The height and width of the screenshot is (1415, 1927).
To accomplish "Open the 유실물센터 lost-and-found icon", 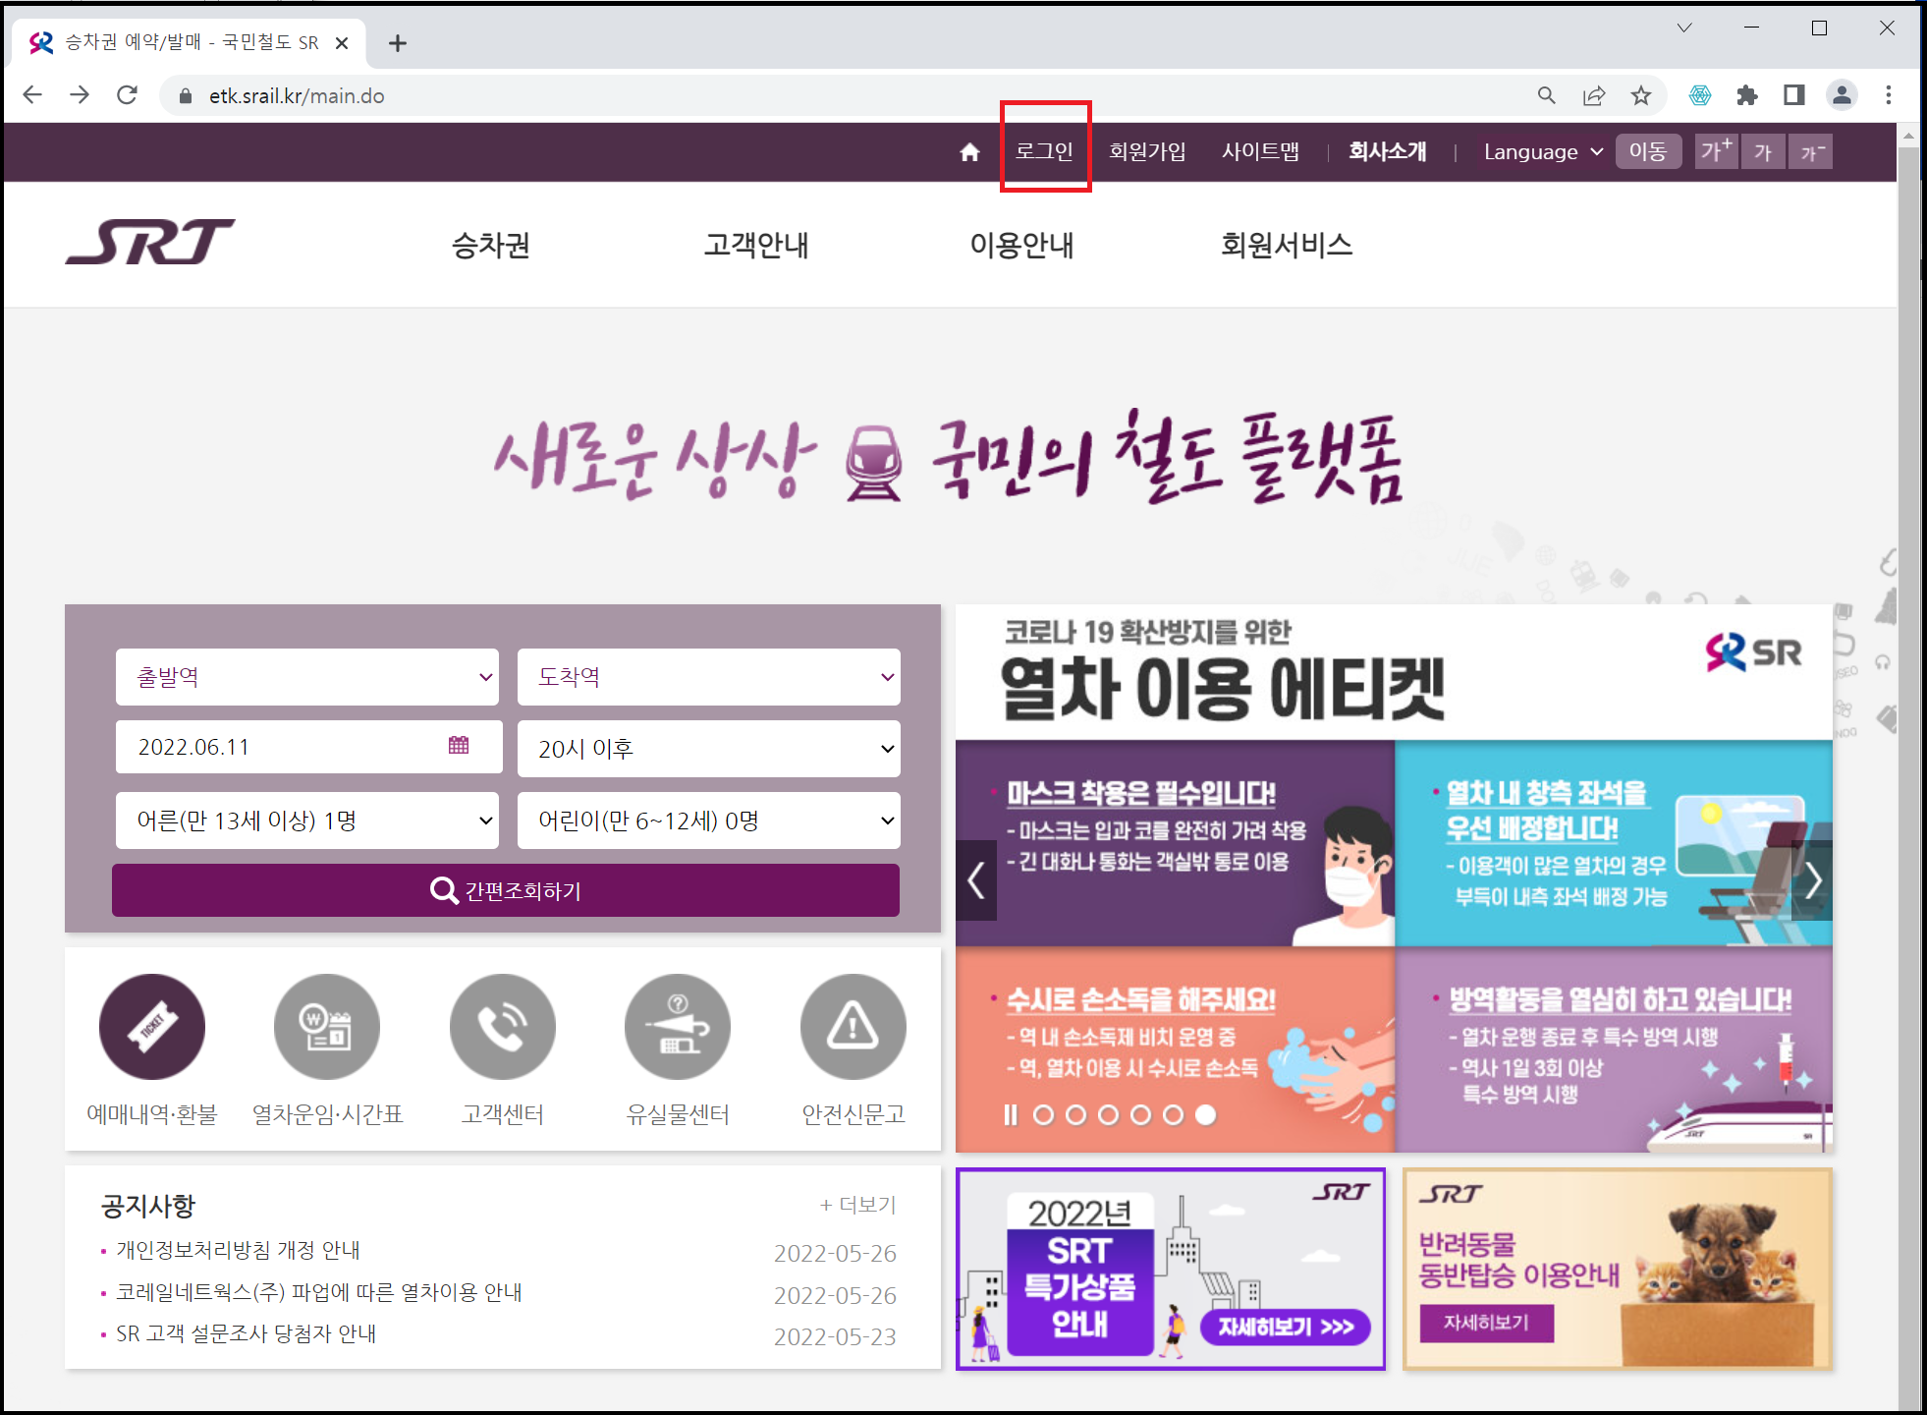I will click(678, 1027).
